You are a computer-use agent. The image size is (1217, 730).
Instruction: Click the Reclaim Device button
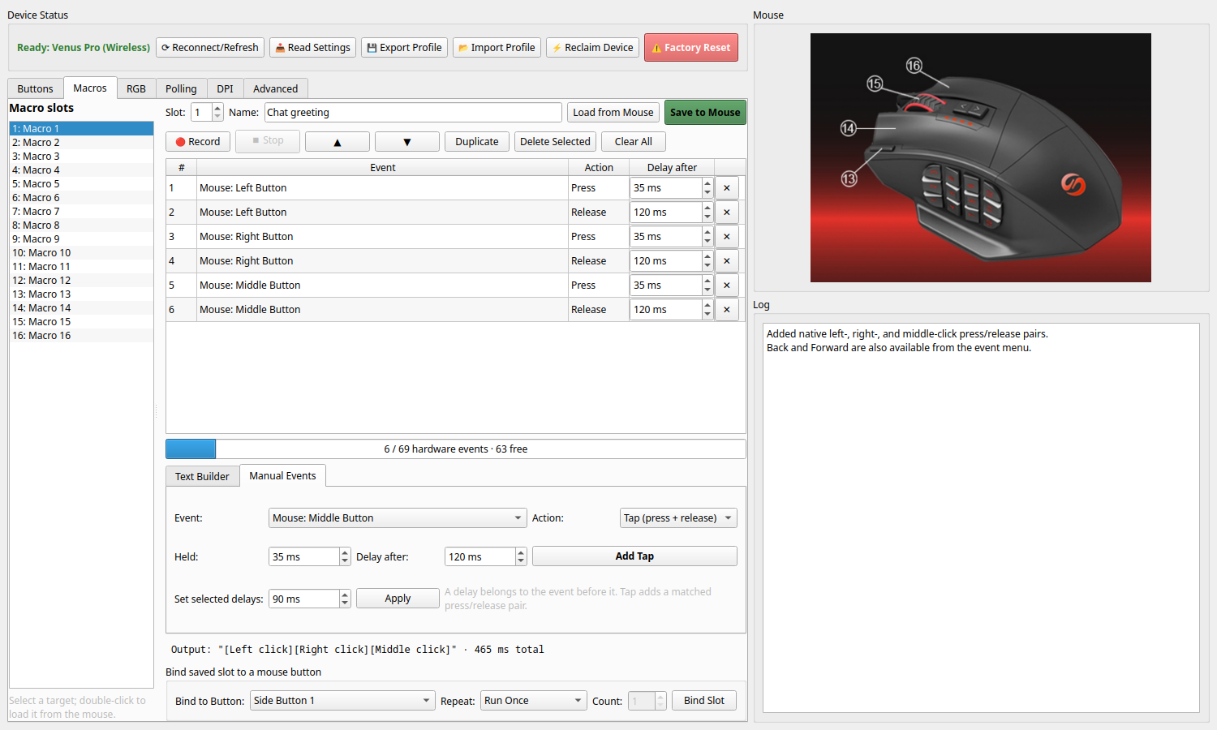[x=592, y=47]
